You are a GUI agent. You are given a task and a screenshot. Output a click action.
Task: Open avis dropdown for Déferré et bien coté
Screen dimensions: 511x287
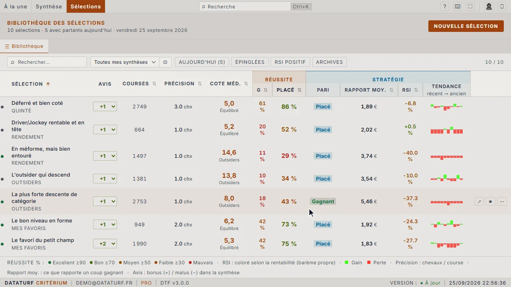click(x=105, y=107)
